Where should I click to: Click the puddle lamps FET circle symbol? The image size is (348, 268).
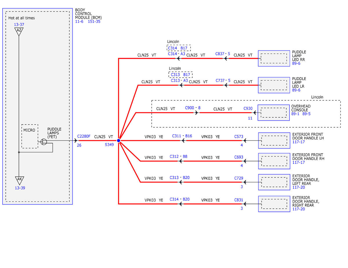coord(44,142)
